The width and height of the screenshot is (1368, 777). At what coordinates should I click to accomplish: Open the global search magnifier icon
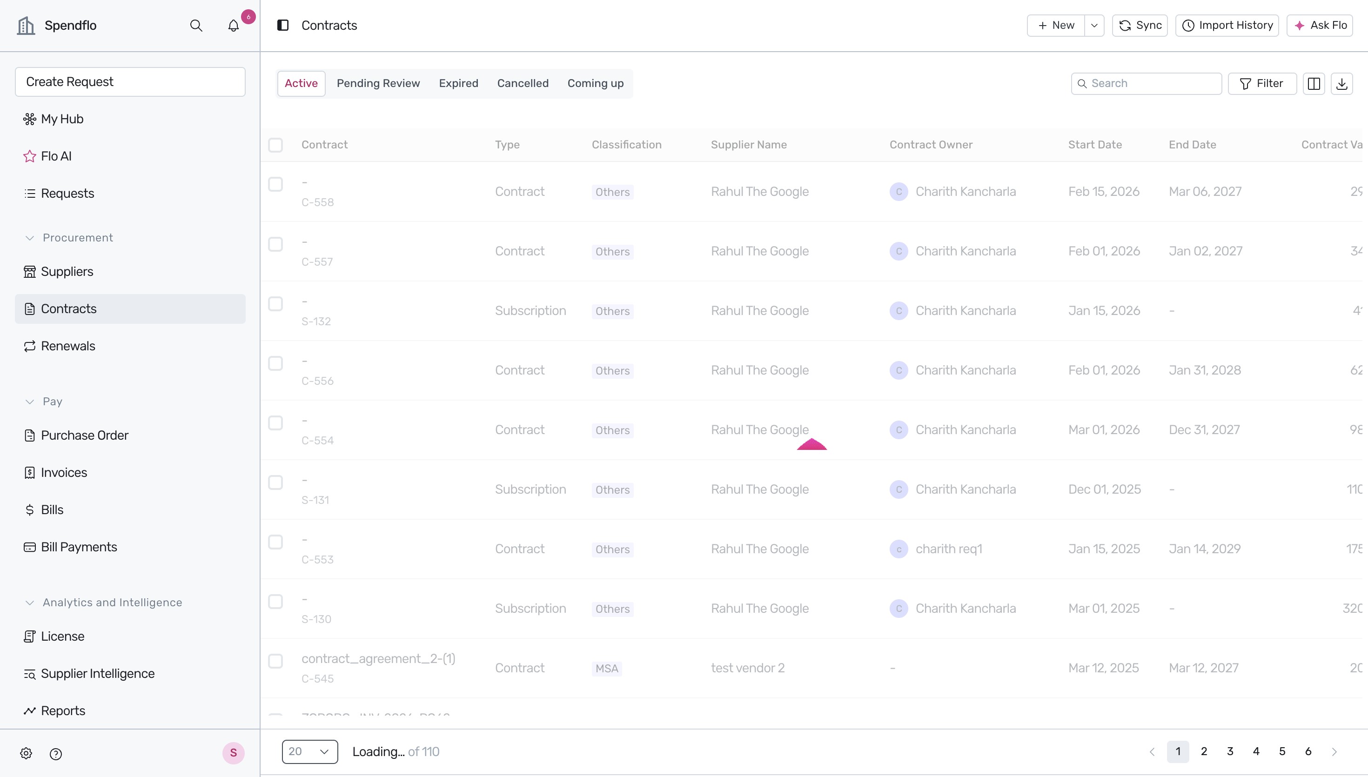pyautogui.click(x=196, y=26)
